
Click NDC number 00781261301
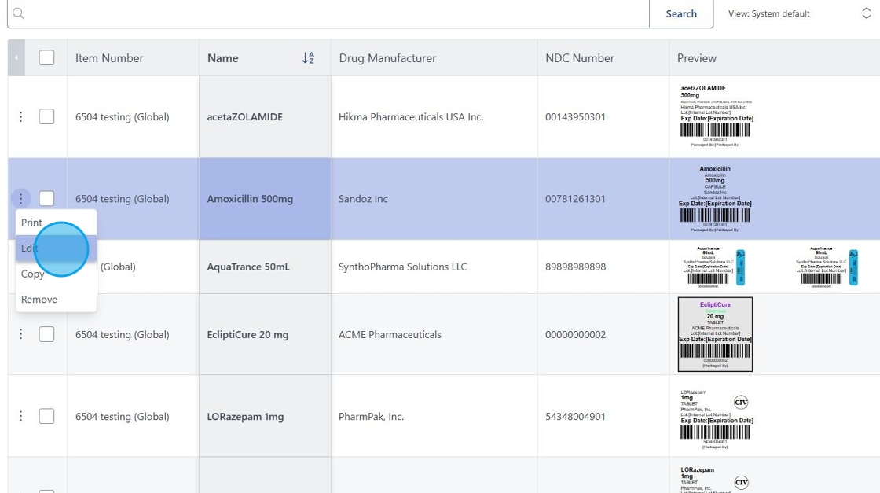(575, 199)
